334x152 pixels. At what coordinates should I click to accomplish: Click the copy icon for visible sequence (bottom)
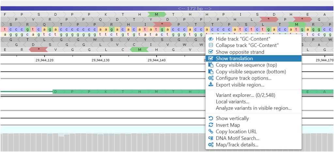211,72
